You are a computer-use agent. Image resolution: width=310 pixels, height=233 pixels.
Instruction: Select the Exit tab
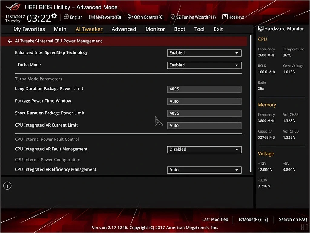pyautogui.click(x=218, y=29)
